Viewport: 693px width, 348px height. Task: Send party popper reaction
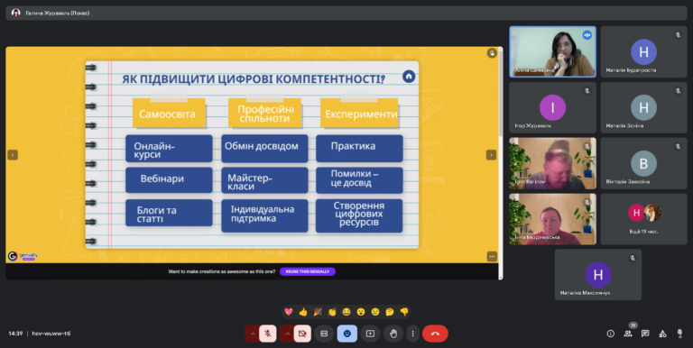318,312
